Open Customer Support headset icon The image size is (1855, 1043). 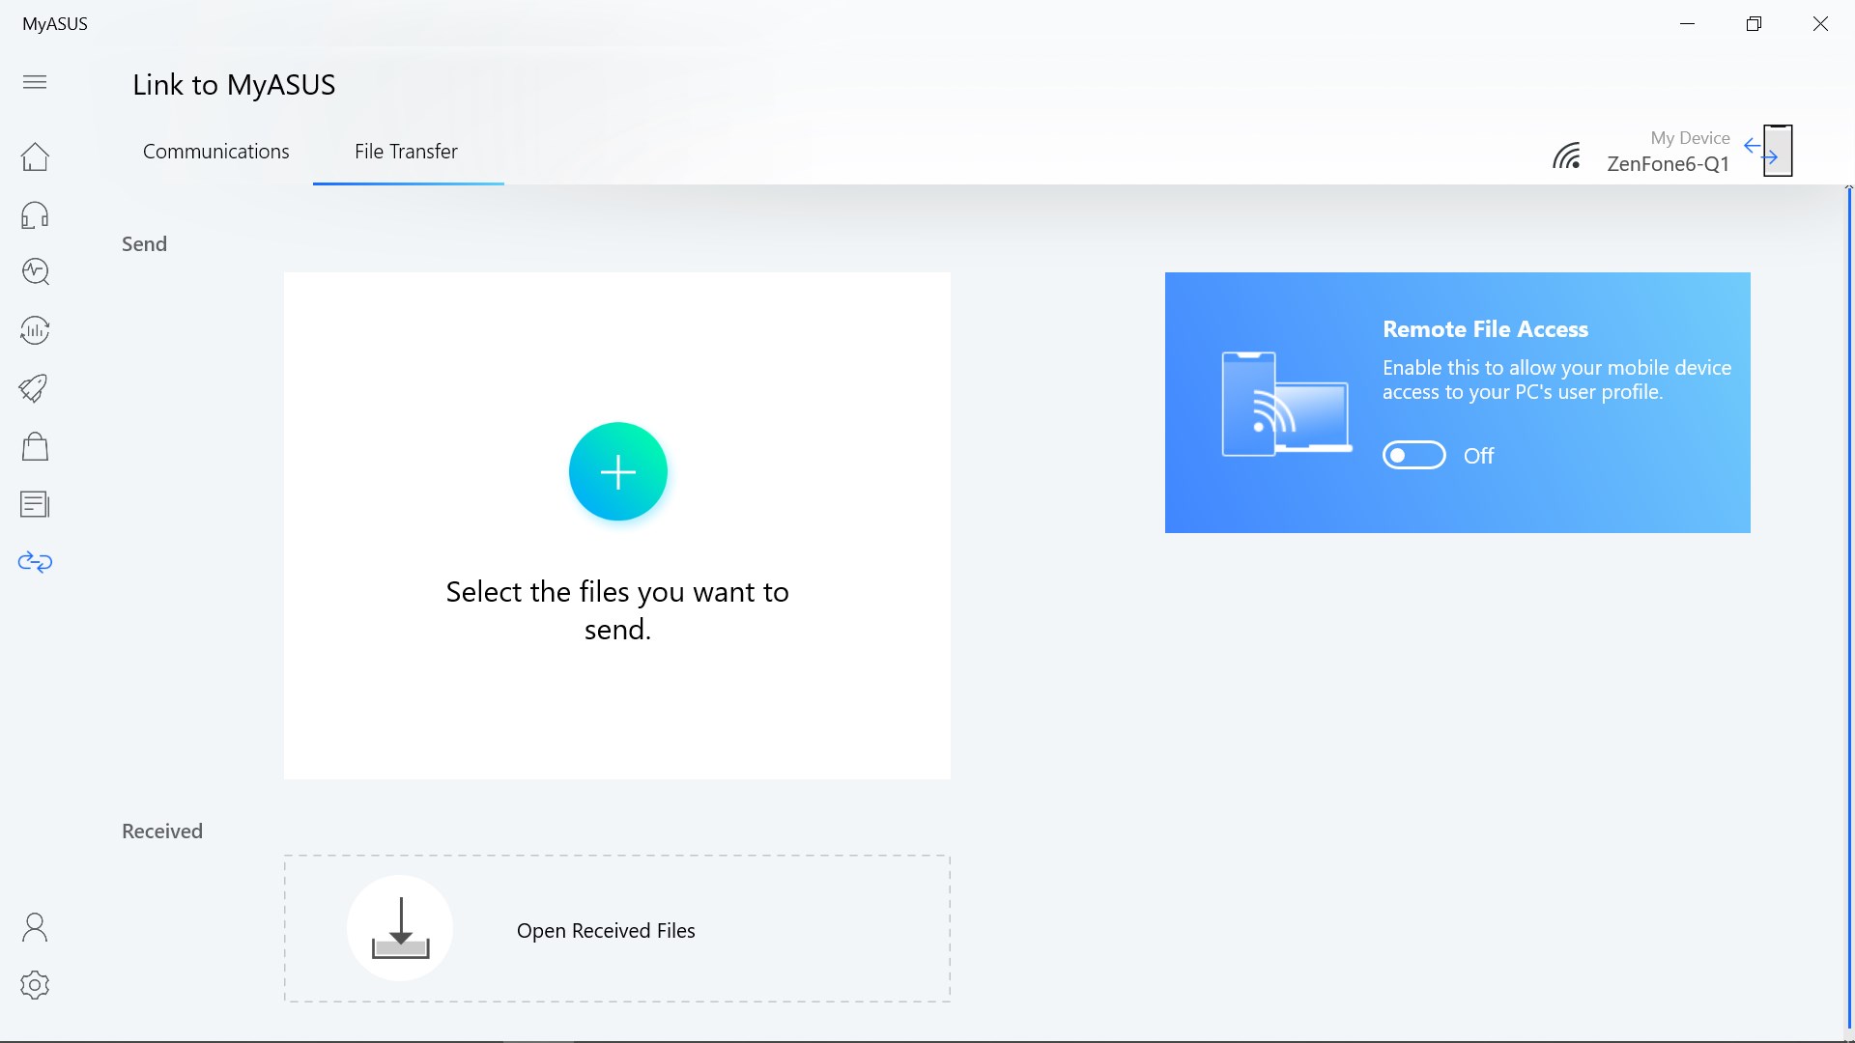[35, 214]
